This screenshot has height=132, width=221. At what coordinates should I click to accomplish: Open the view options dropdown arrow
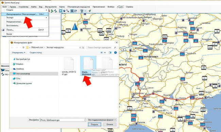tap(105, 53)
